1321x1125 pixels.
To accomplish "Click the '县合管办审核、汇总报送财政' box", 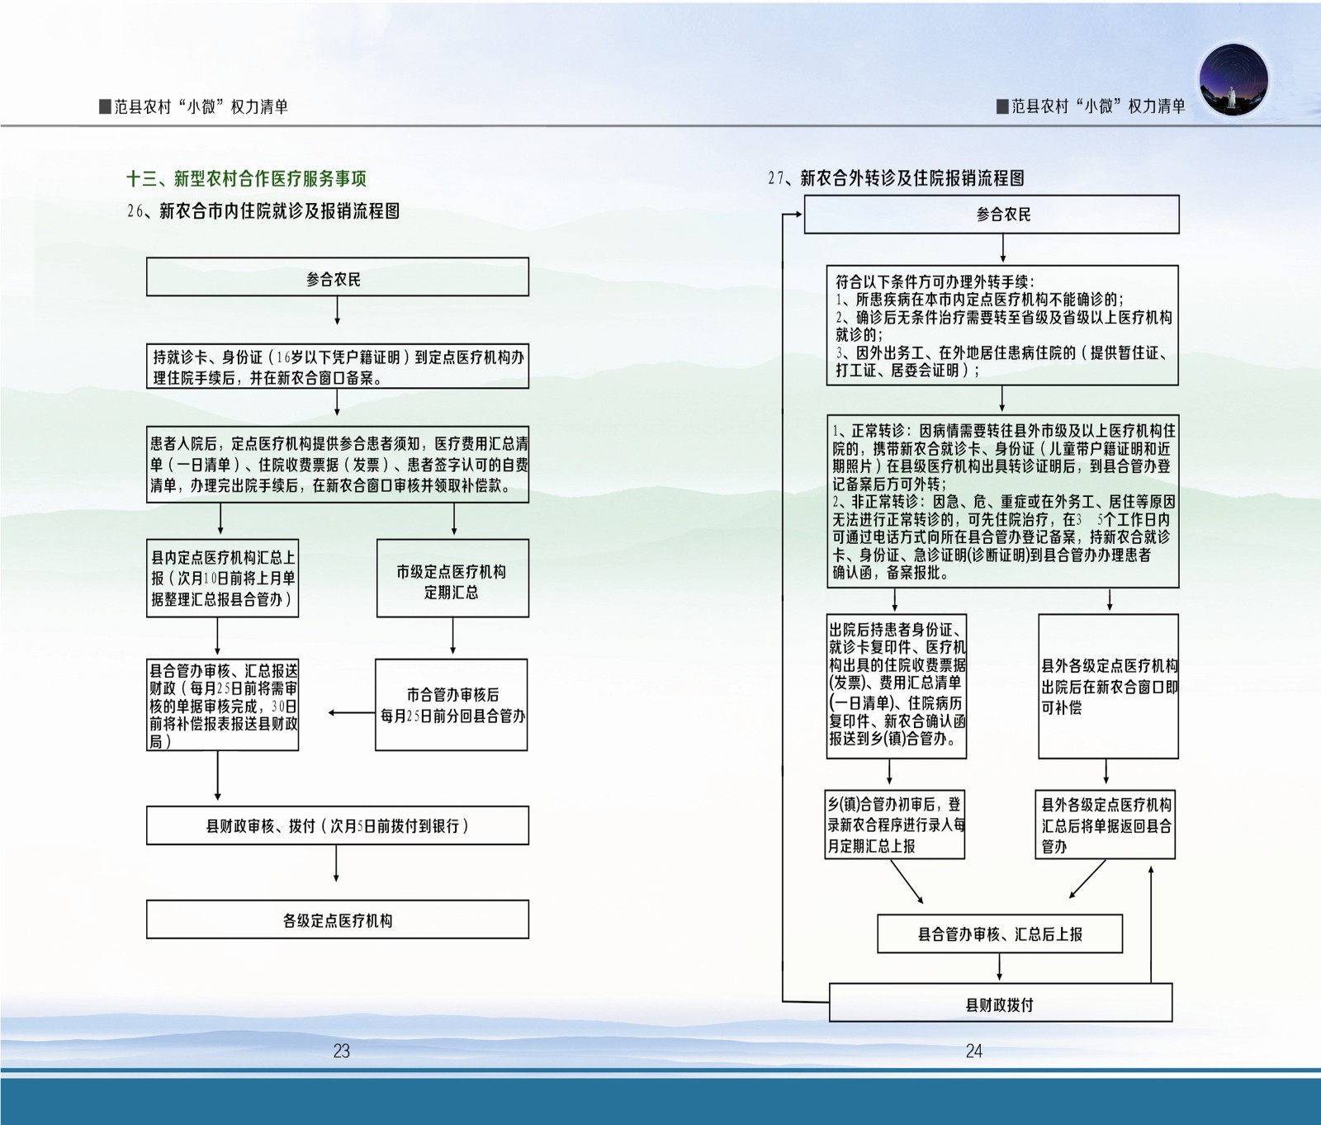I will click(x=222, y=704).
